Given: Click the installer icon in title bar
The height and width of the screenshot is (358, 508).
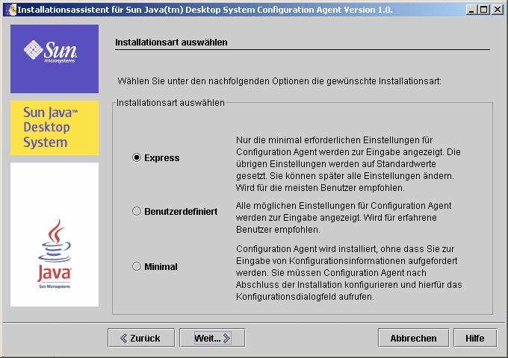Looking at the screenshot, I should (10, 10).
